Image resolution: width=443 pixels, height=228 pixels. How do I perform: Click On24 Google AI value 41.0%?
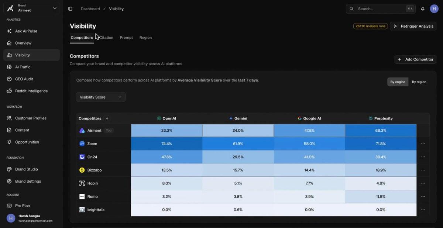[x=309, y=157]
